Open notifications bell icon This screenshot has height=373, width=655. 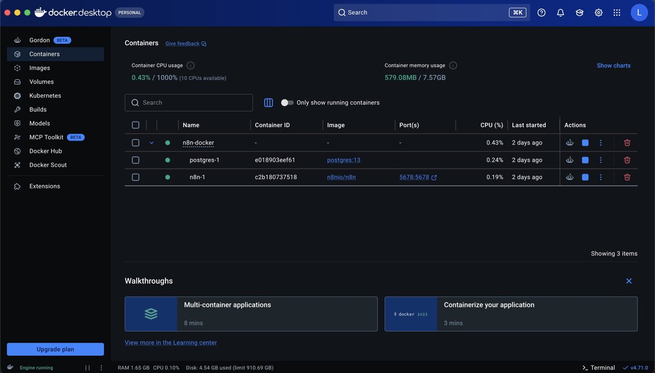click(x=561, y=13)
